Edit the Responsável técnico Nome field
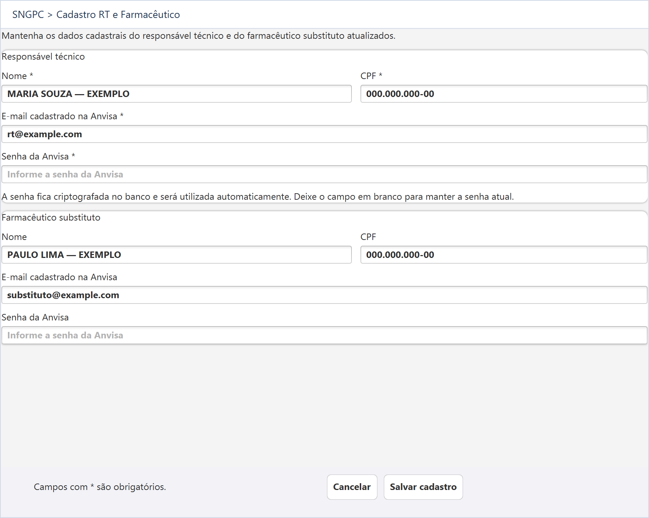The width and height of the screenshot is (649, 518). click(177, 94)
